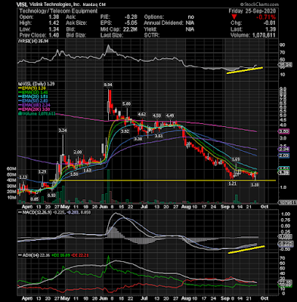Click the Options value 'no'
This screenshot has height=302, width=297.
(190, 17)
